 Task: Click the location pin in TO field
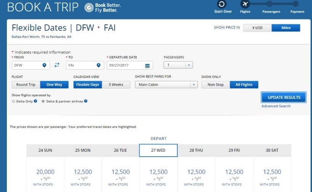99,65
